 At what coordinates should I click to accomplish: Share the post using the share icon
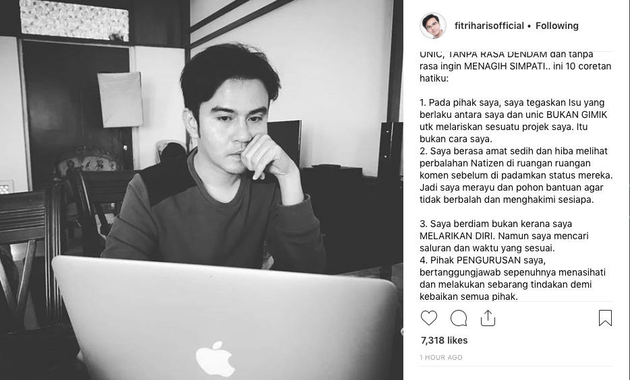[x=488, y=318]
